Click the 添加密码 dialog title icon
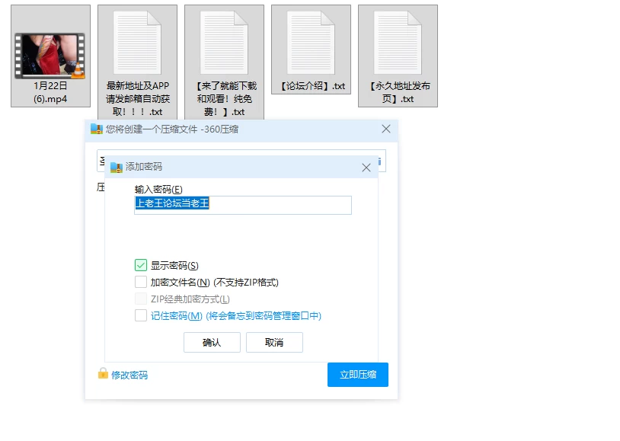Screen dimensions: 620x441 click(117, 168)
